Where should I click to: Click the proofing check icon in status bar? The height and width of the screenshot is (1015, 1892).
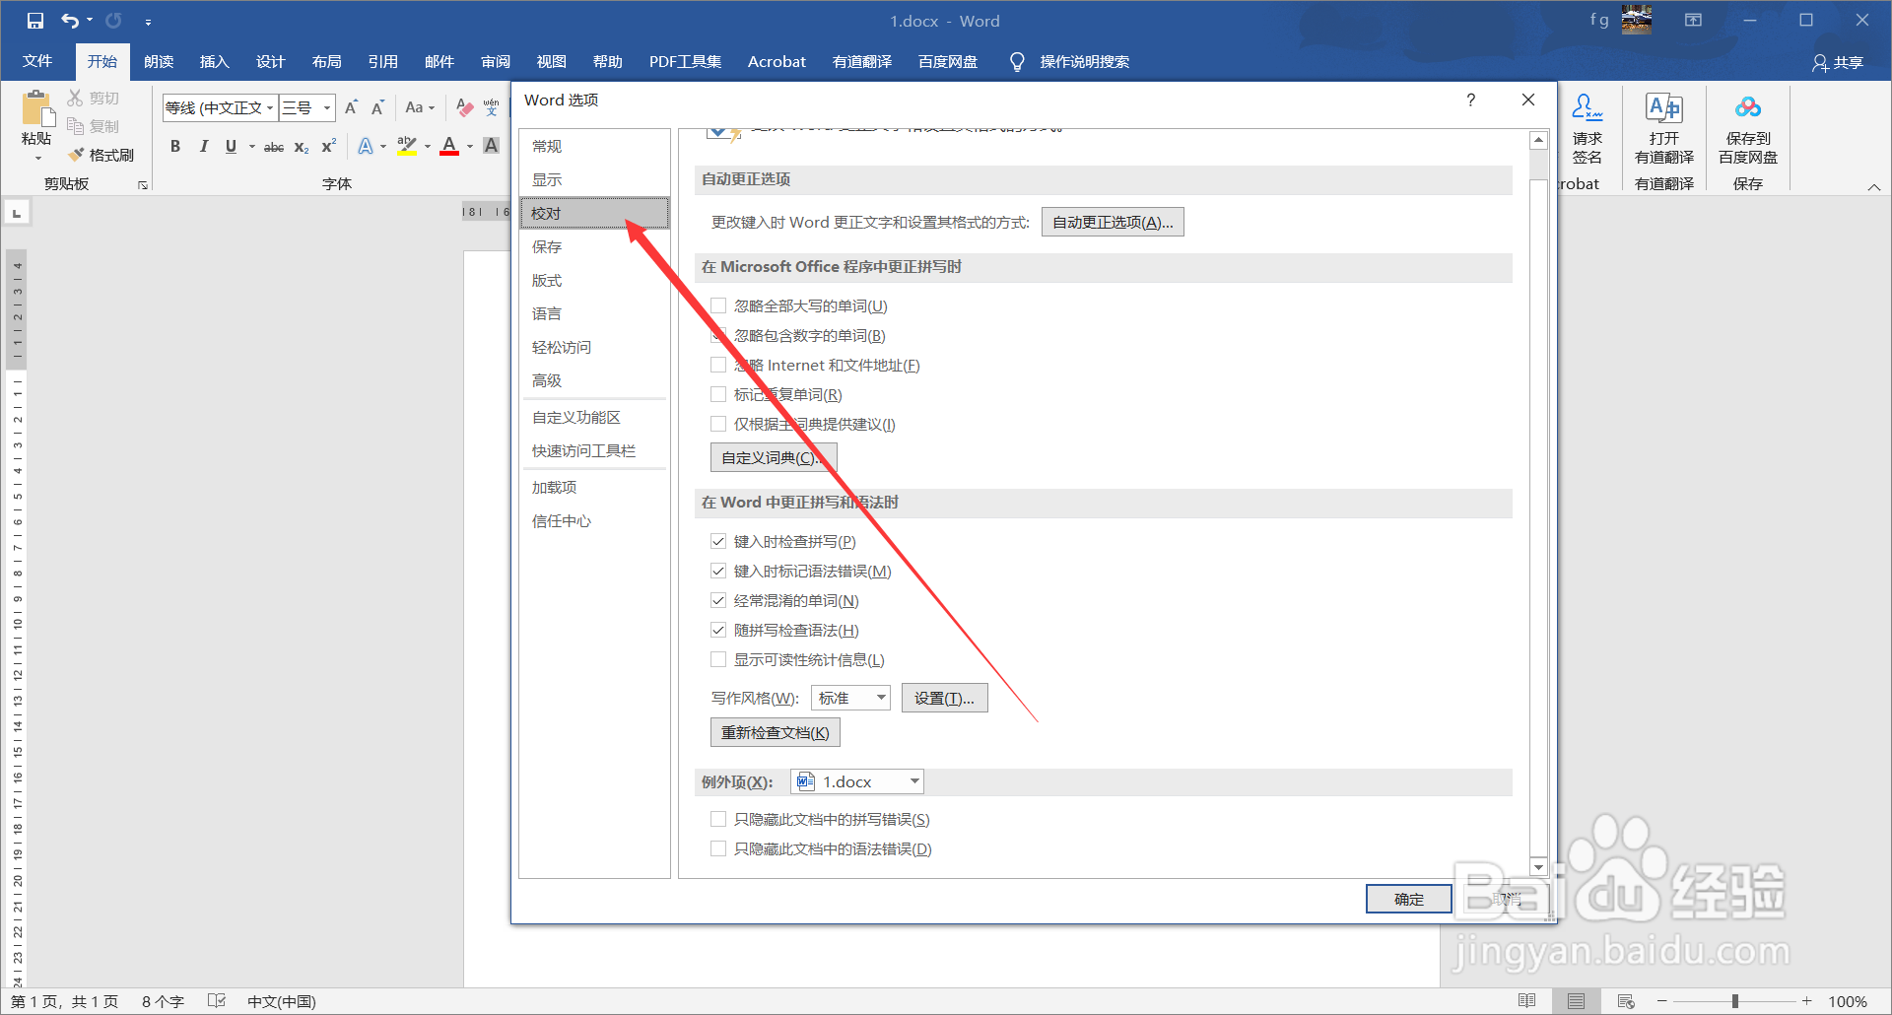point(218,1001)
